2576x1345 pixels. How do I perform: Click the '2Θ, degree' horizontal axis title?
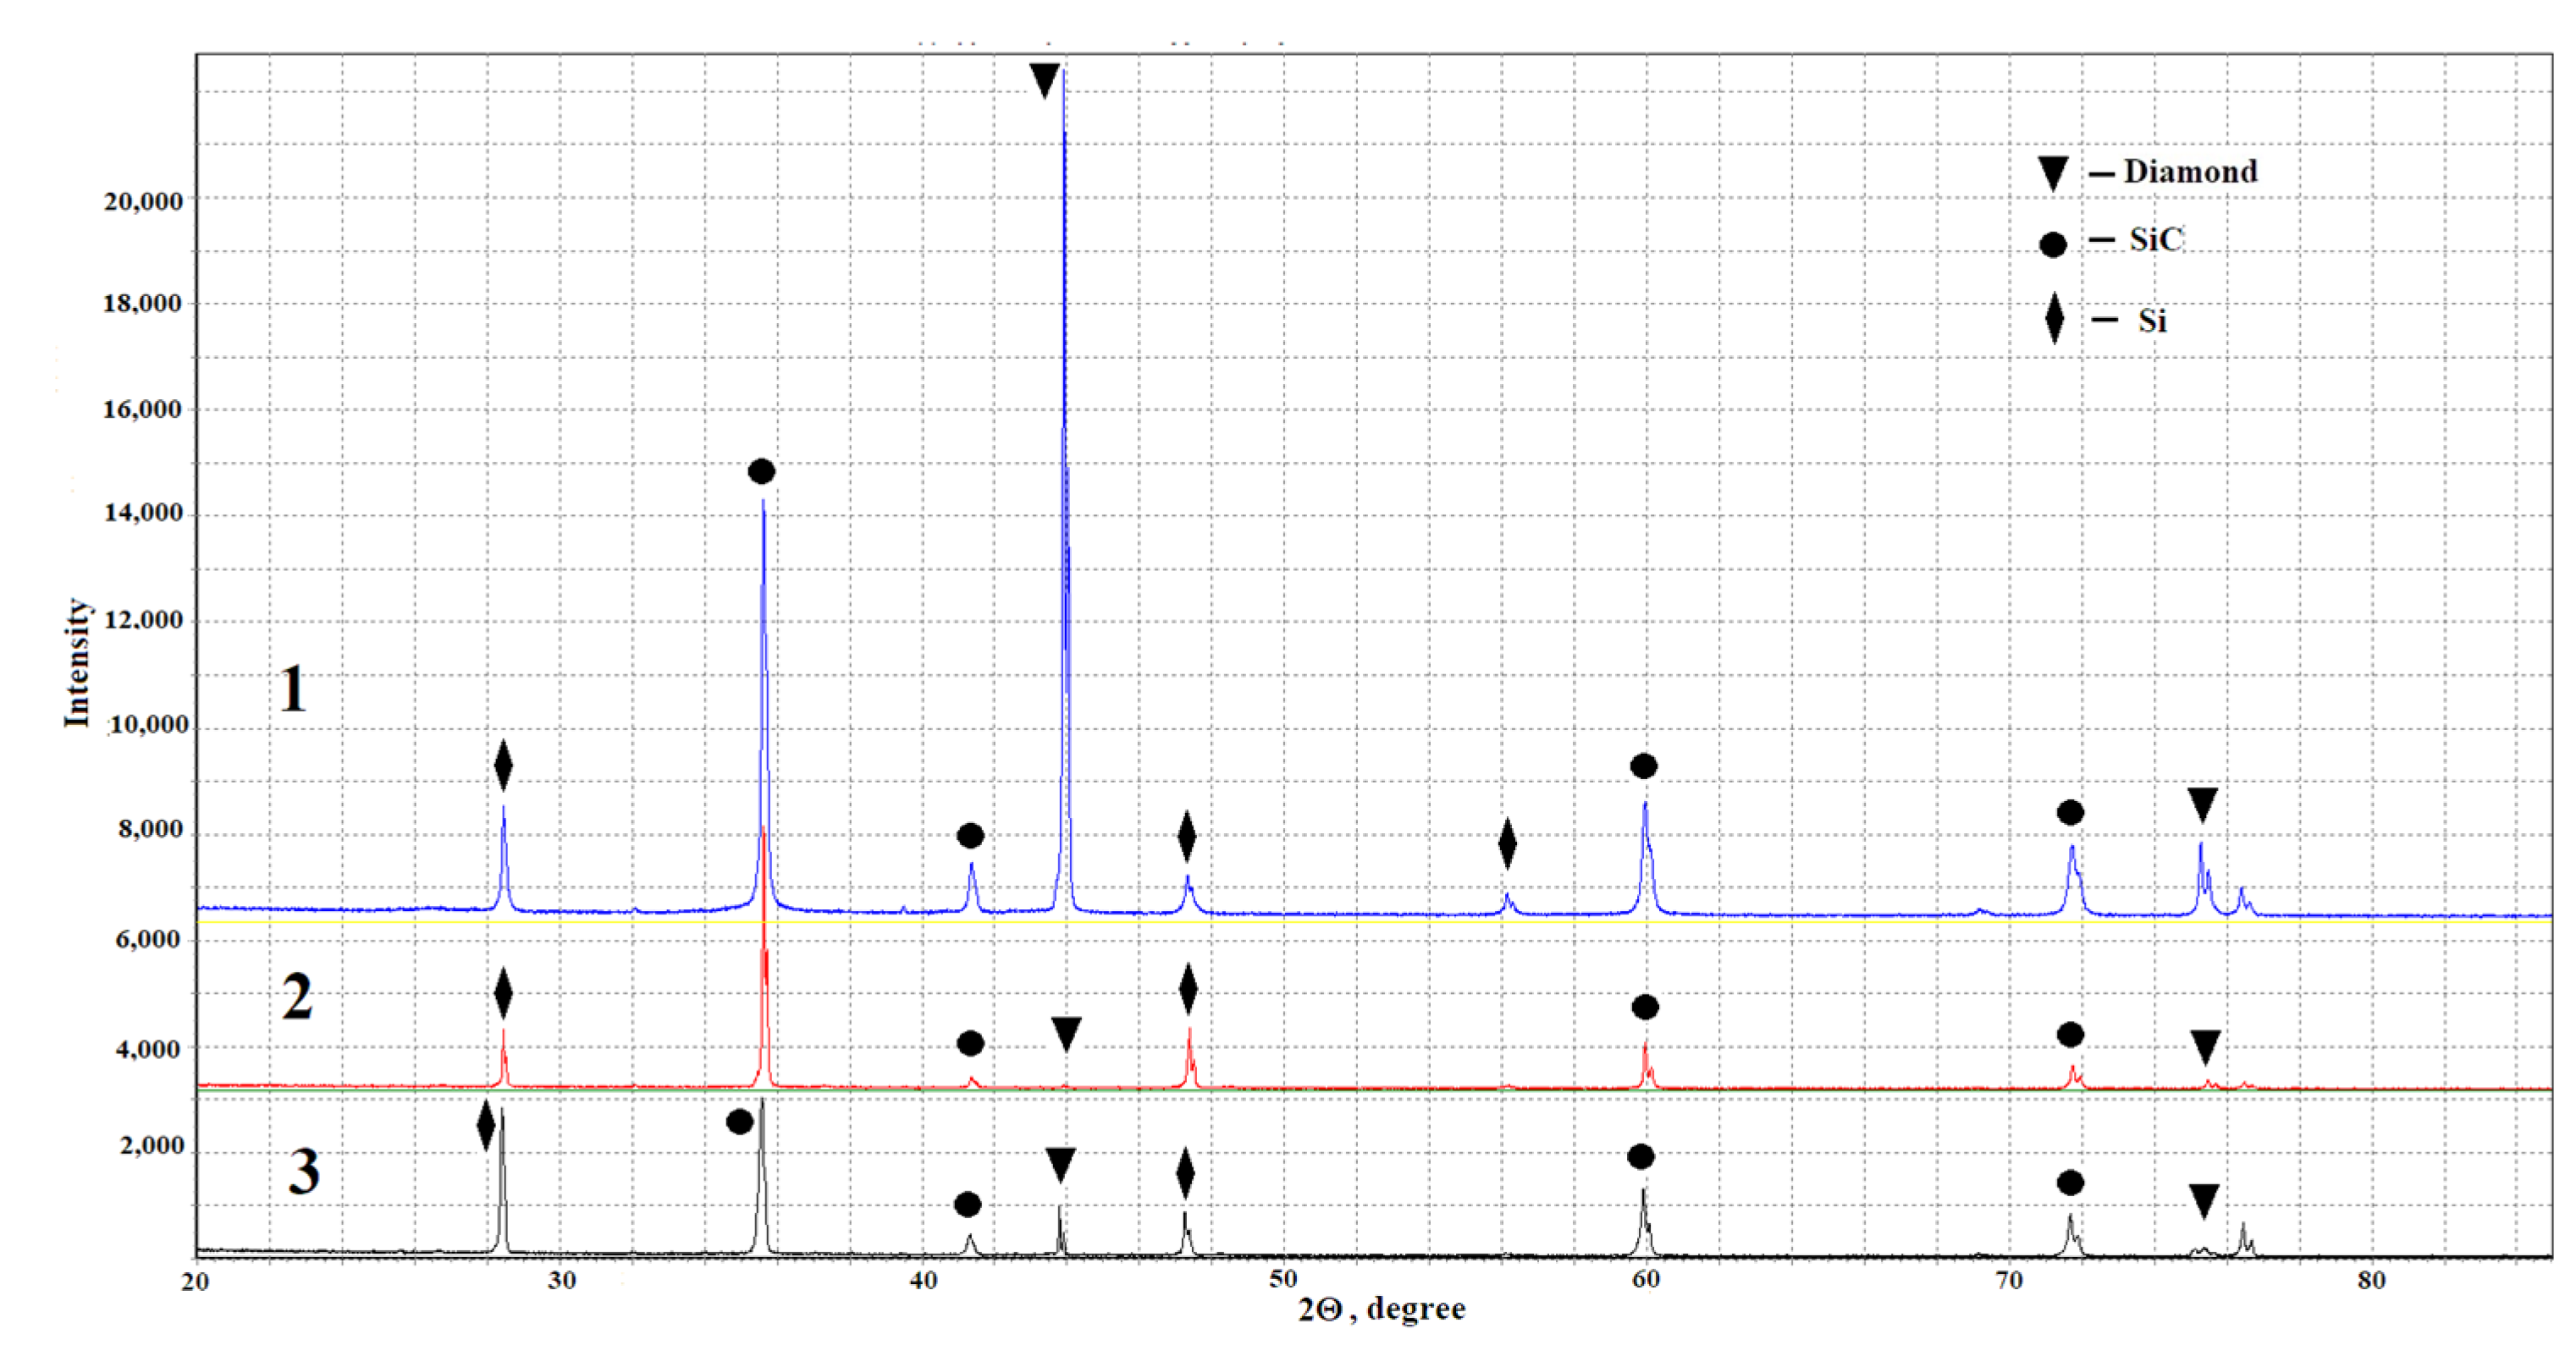point(1381,1309)
